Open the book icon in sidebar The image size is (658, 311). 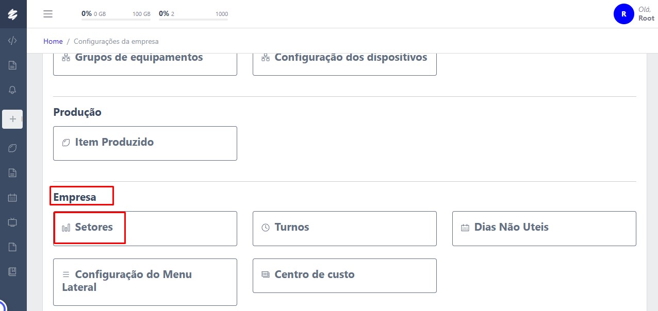(13, 271)
